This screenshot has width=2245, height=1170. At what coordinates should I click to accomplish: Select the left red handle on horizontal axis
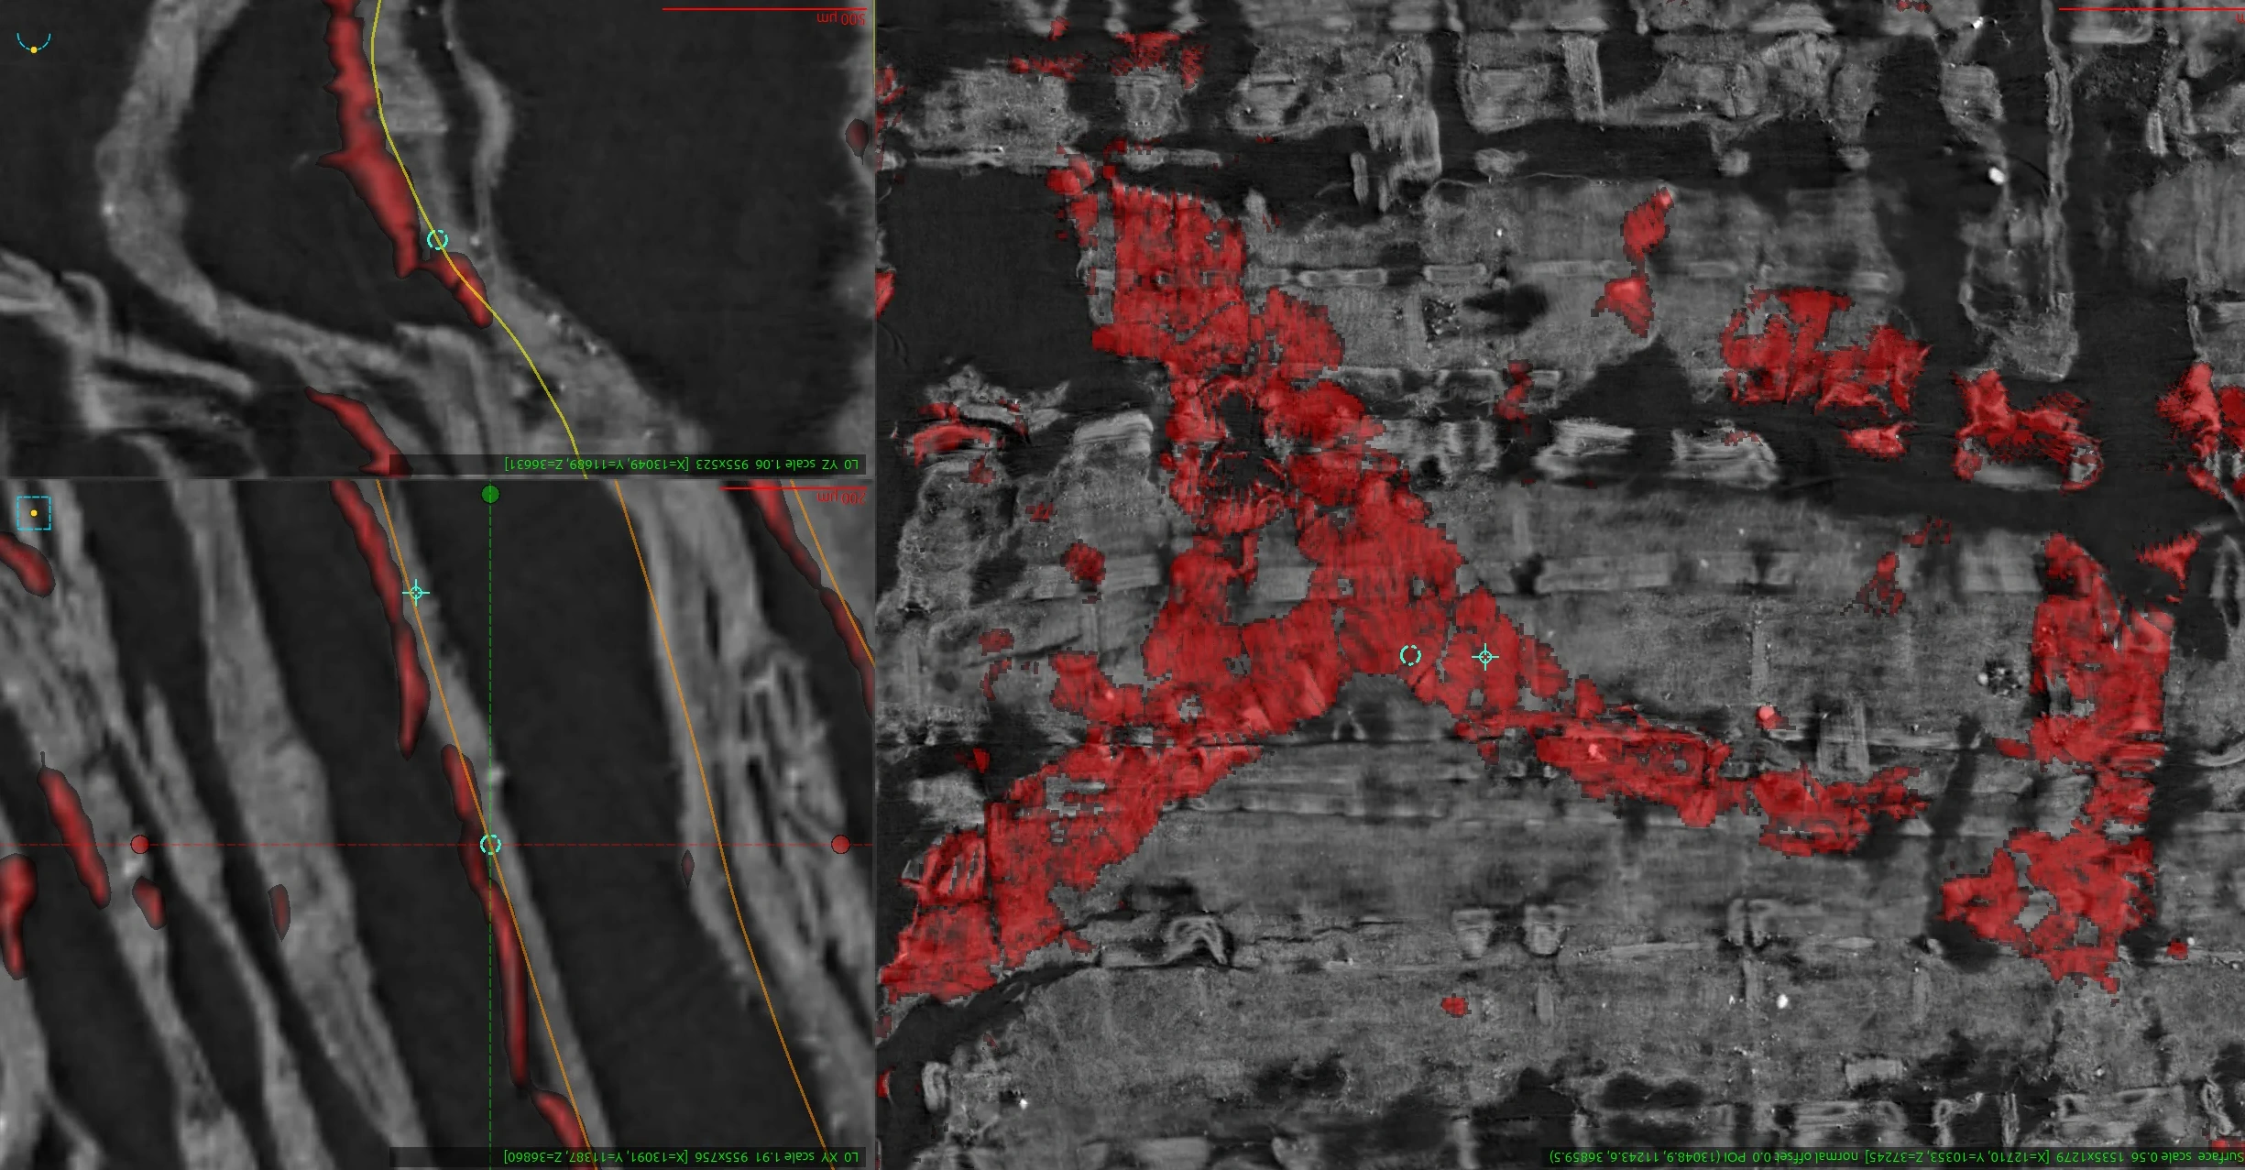click(x=139, y=844)
